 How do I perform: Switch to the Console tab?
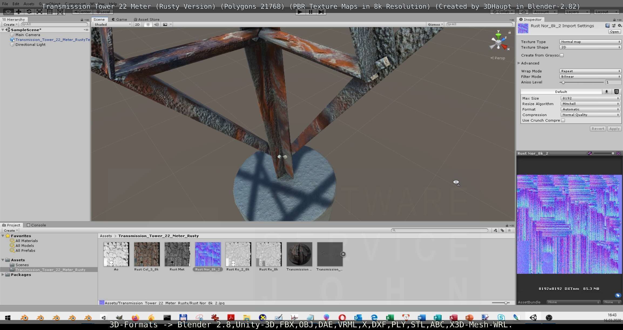36,225
